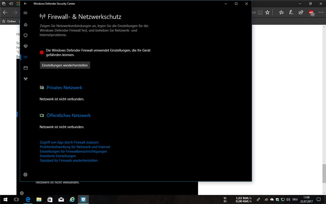Viewport: 326px width, 204px height.
Task: Open Adblock Plus extension icon
Action: point(311,13)
